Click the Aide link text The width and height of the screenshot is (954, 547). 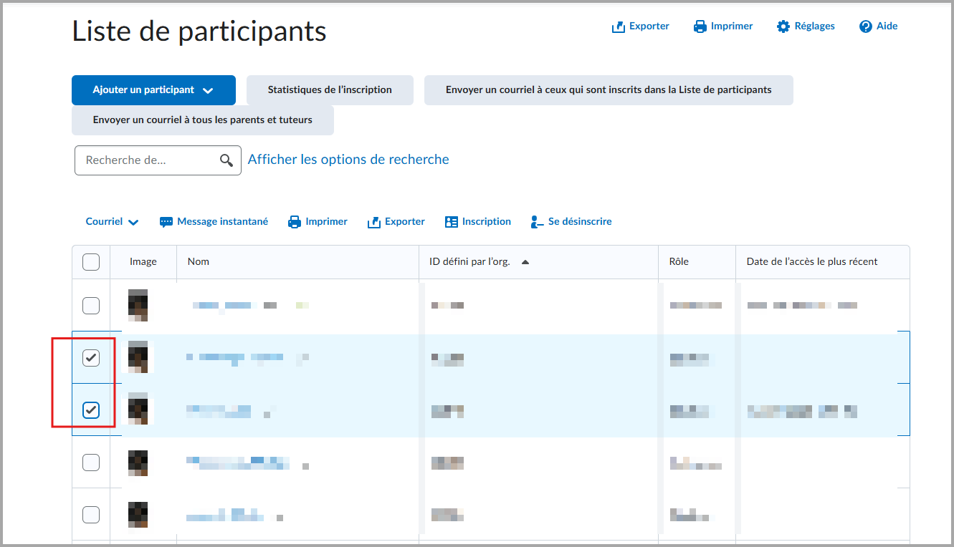pos(887,26)
